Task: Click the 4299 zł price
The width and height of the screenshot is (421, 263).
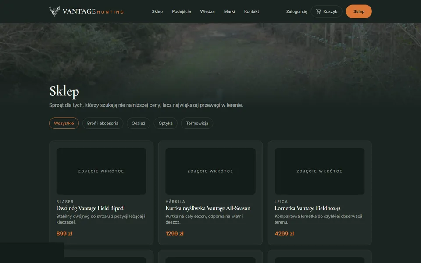Action: pyautogui.click(x=284, y=234)
